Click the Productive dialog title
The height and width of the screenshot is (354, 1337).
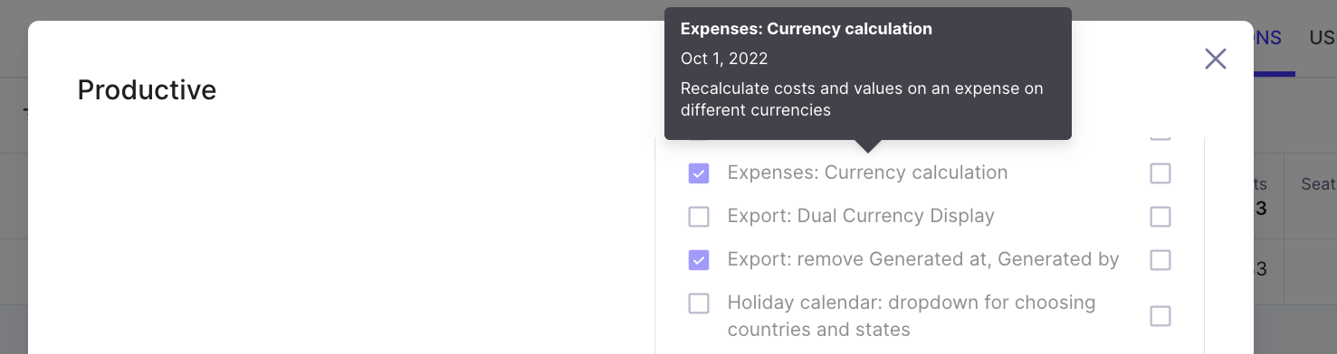[147, 90]
